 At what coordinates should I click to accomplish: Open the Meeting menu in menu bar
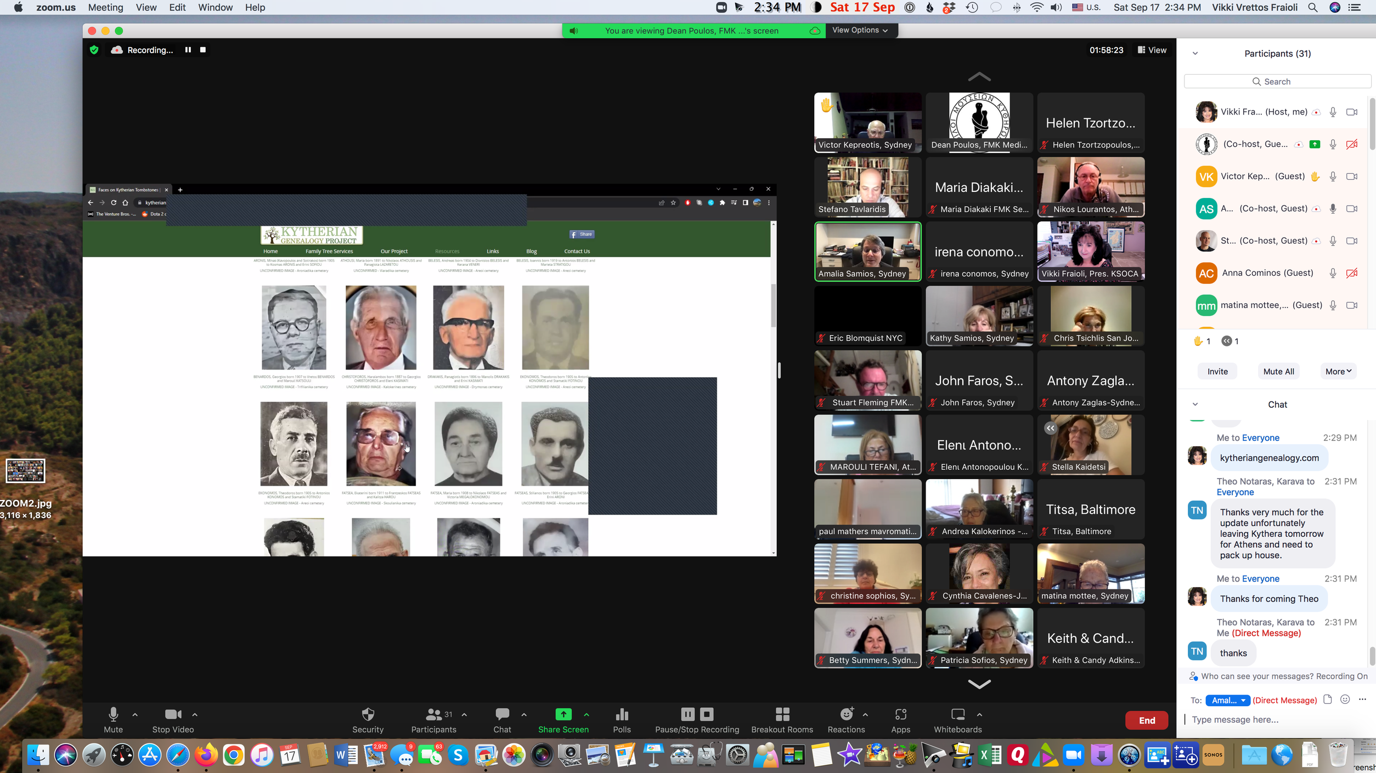(105, 8)
